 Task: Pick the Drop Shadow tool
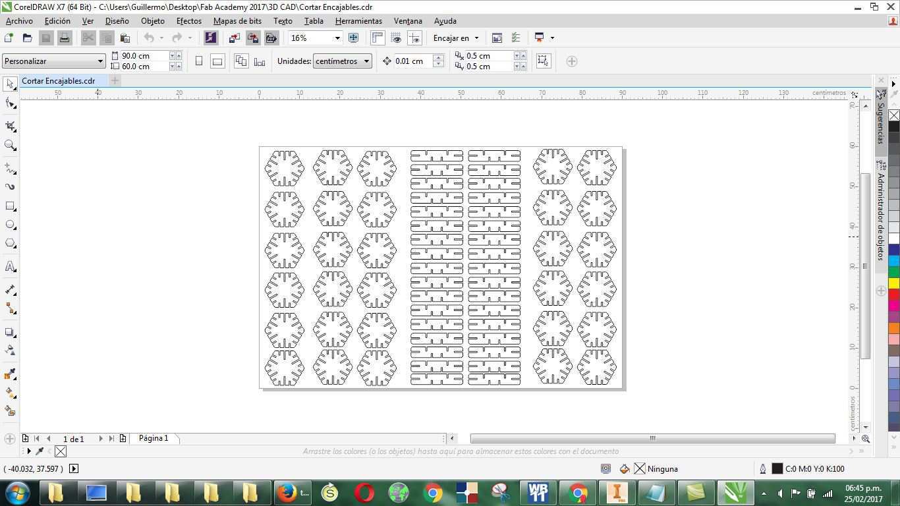point(10,332)
